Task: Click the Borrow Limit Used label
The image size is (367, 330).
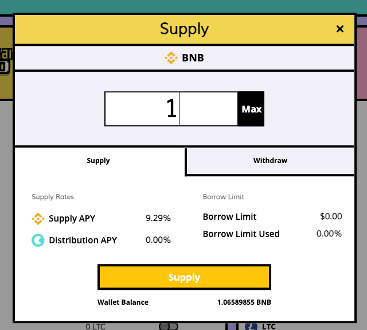Action: [241, 234]
